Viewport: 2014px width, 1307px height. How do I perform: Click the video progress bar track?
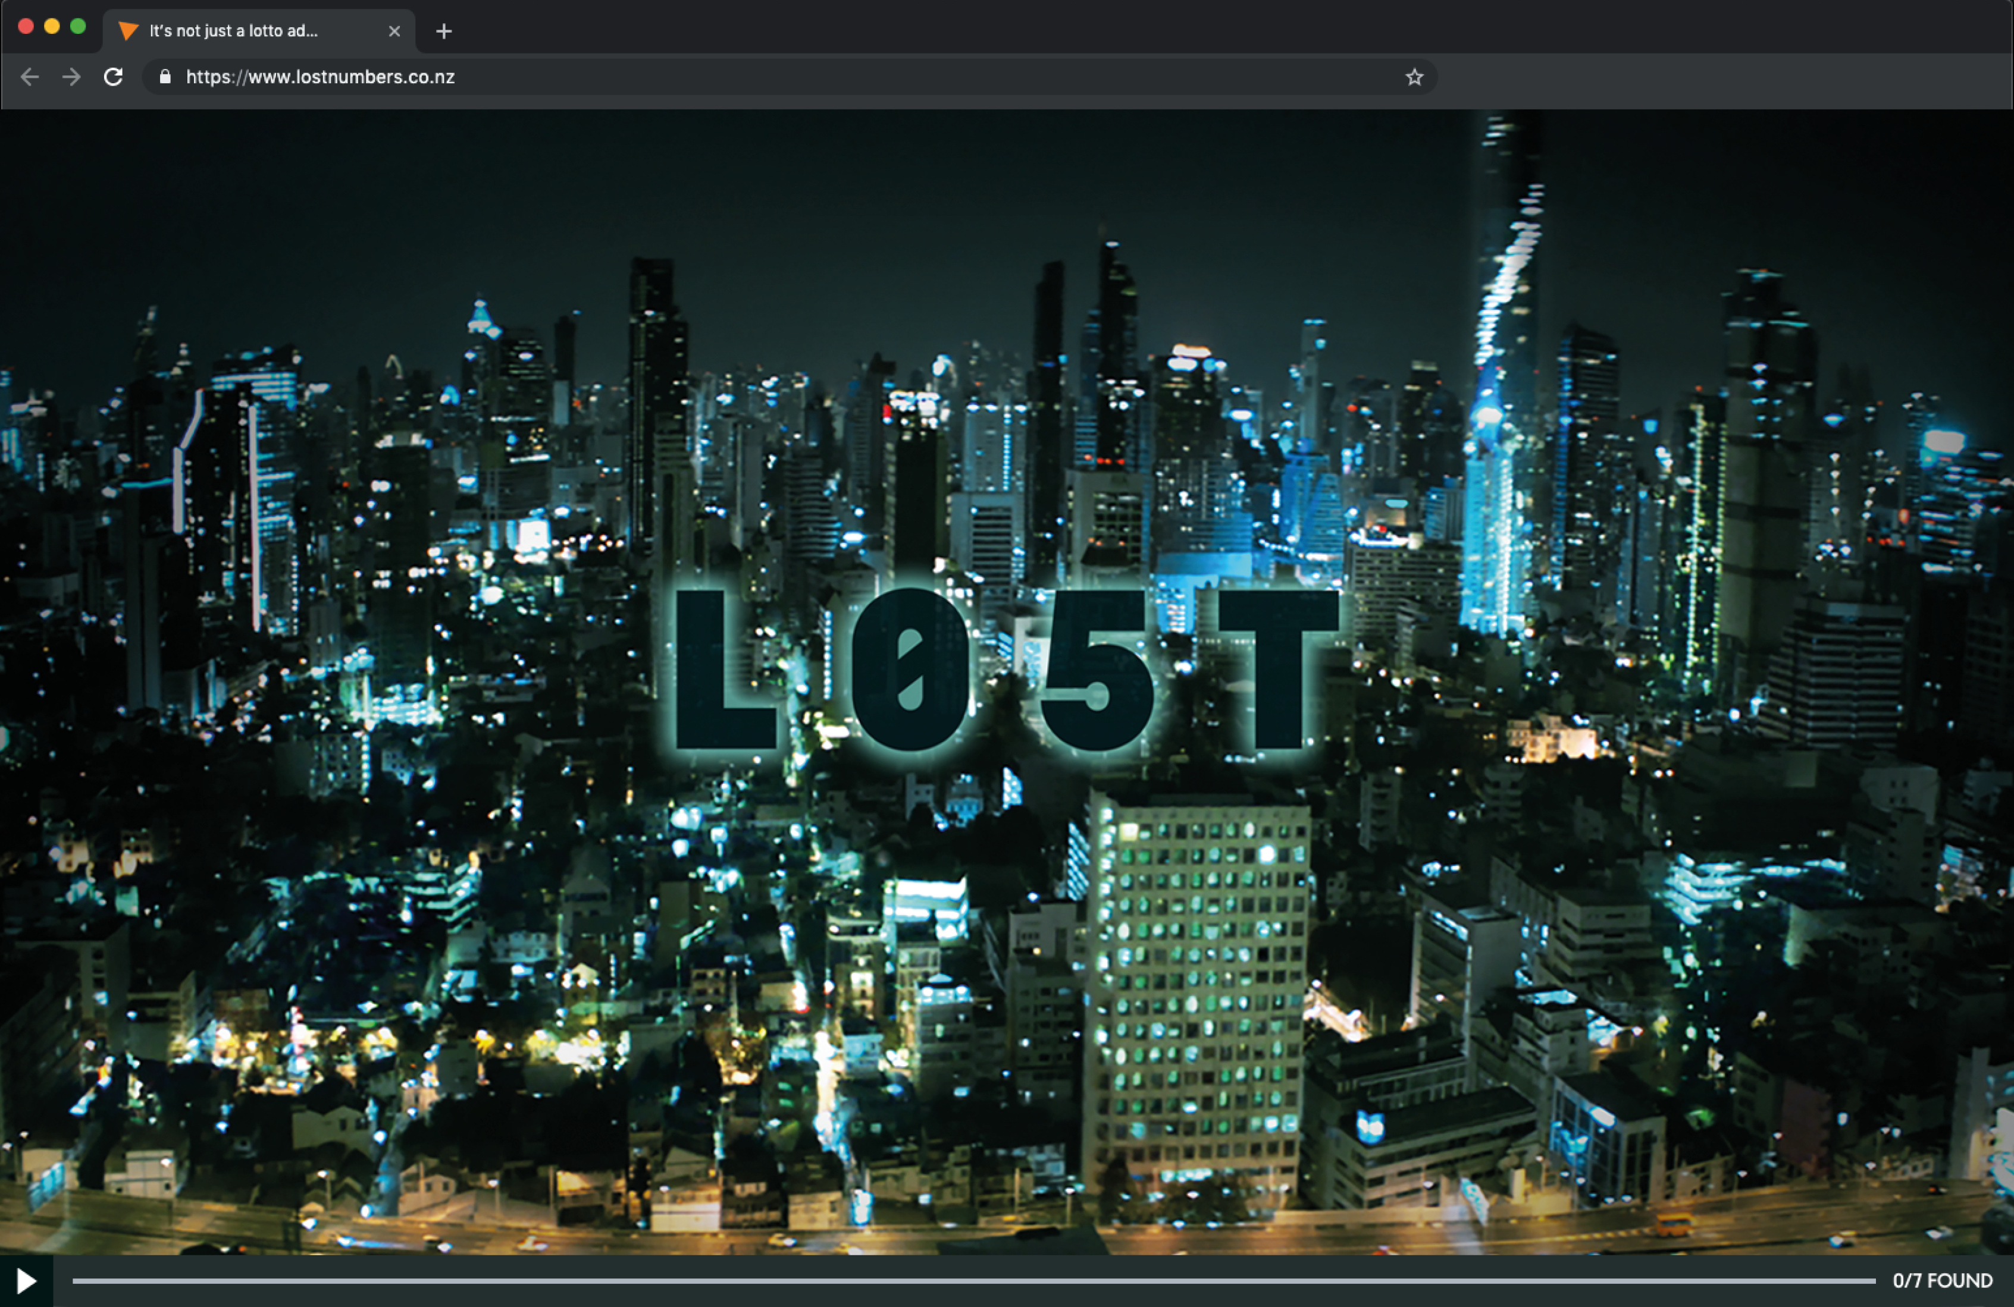click(973, 1281)
